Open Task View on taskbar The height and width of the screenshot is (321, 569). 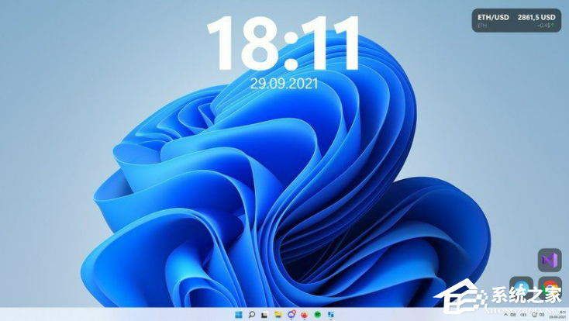tap(265, 315)
